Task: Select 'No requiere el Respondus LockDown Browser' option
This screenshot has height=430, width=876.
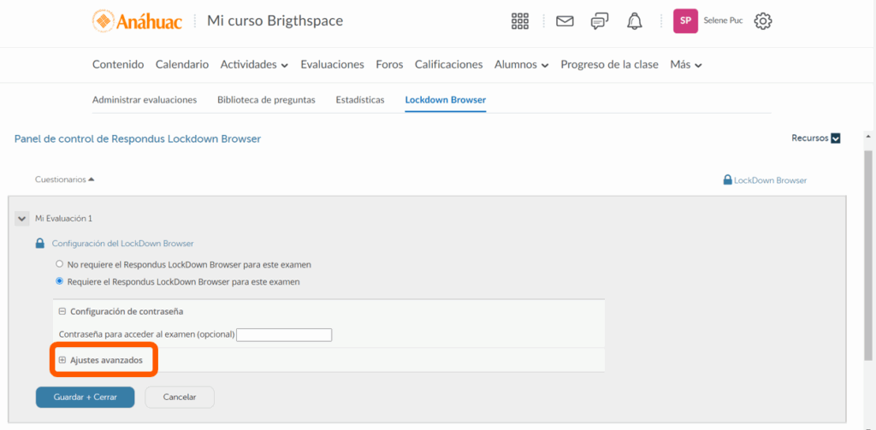Action: coord(60,264)
